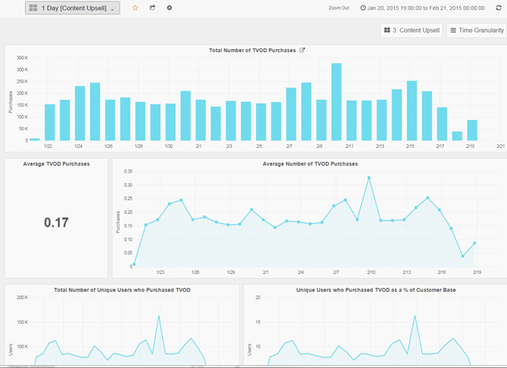507x368 pixels.
Task: Click the 0.17 Average TVOD Purchases value
Action: pyautogui.click(x=56, y=222)
